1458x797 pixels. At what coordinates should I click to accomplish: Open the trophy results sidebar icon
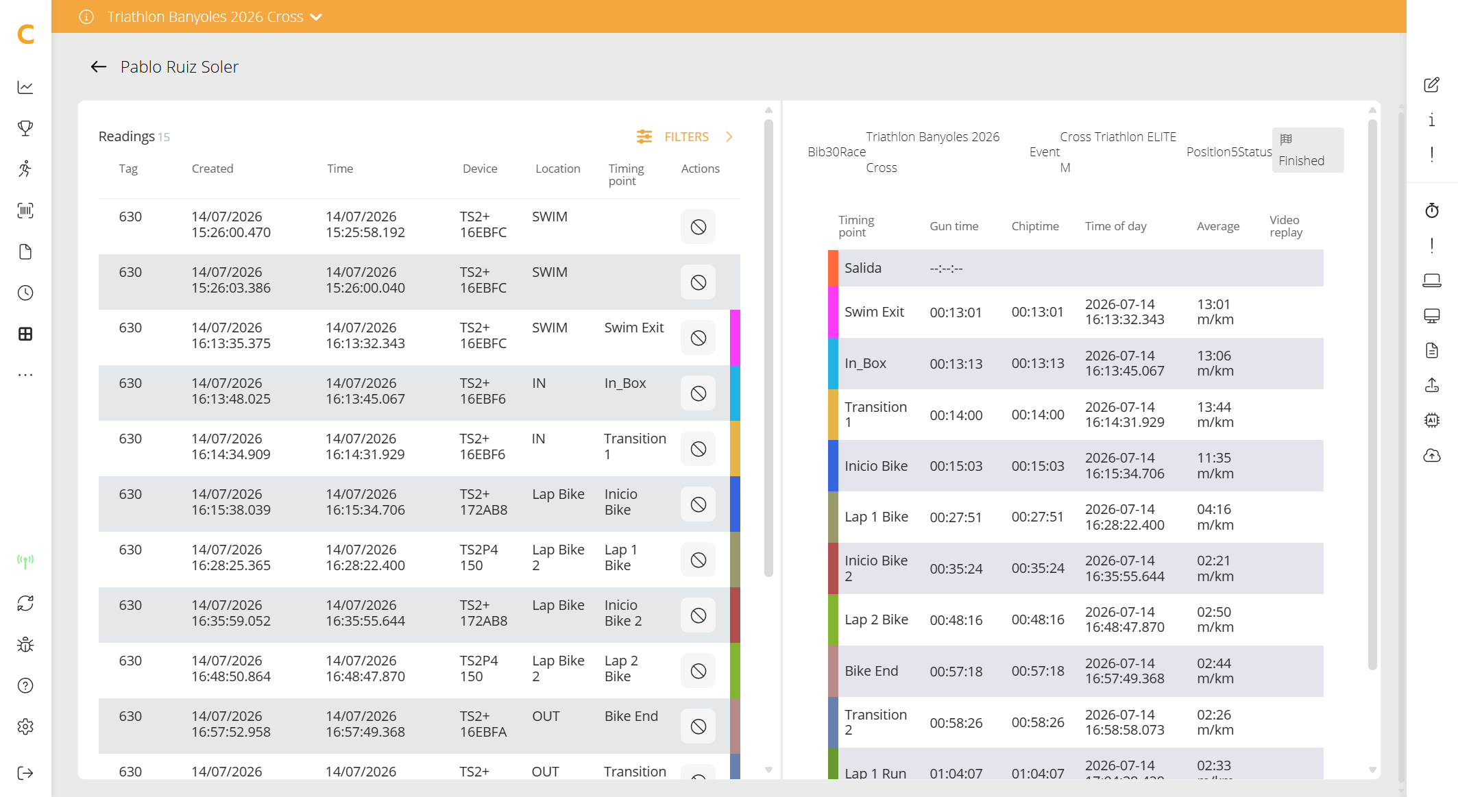25,128
